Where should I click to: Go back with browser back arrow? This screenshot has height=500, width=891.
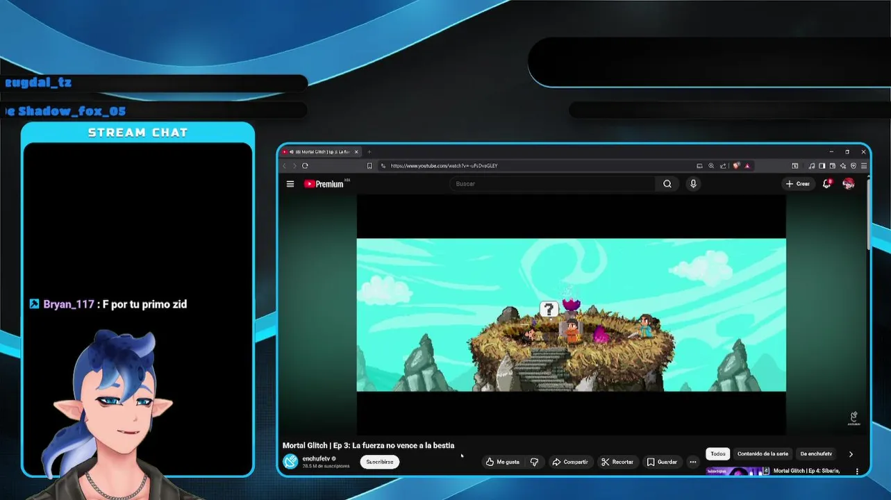(x=284, y=166)
